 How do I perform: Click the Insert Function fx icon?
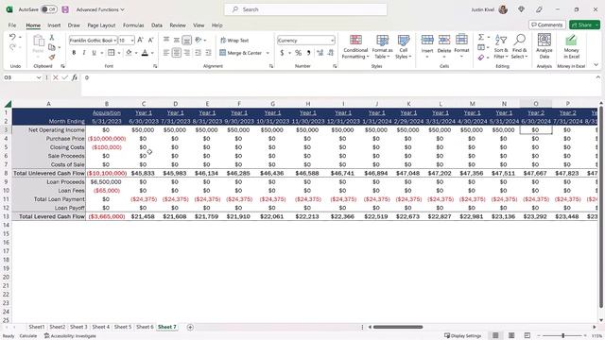tap(75, 77)
